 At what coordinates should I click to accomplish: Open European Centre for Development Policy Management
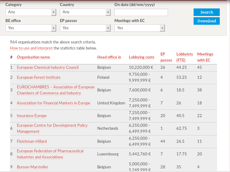tap(52, 128)
